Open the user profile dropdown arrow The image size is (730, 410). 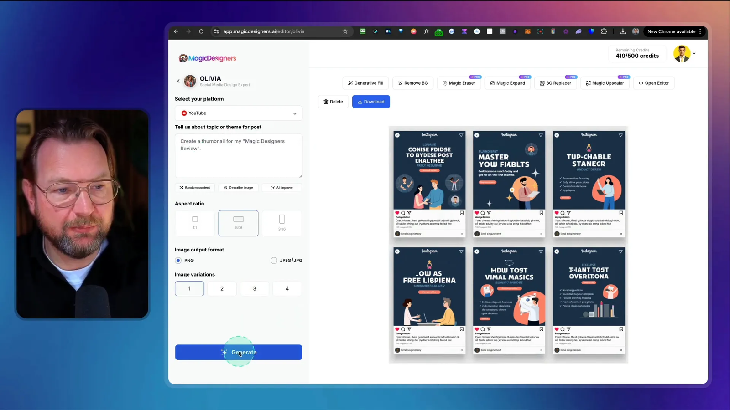694,54
